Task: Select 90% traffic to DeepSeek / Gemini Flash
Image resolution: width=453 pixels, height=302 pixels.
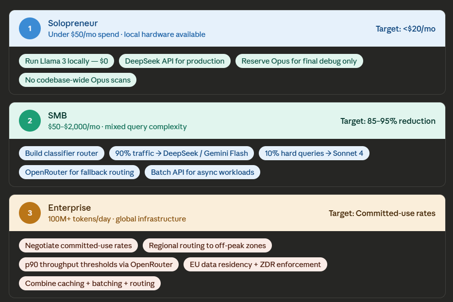Action: (x=182, y=153)
